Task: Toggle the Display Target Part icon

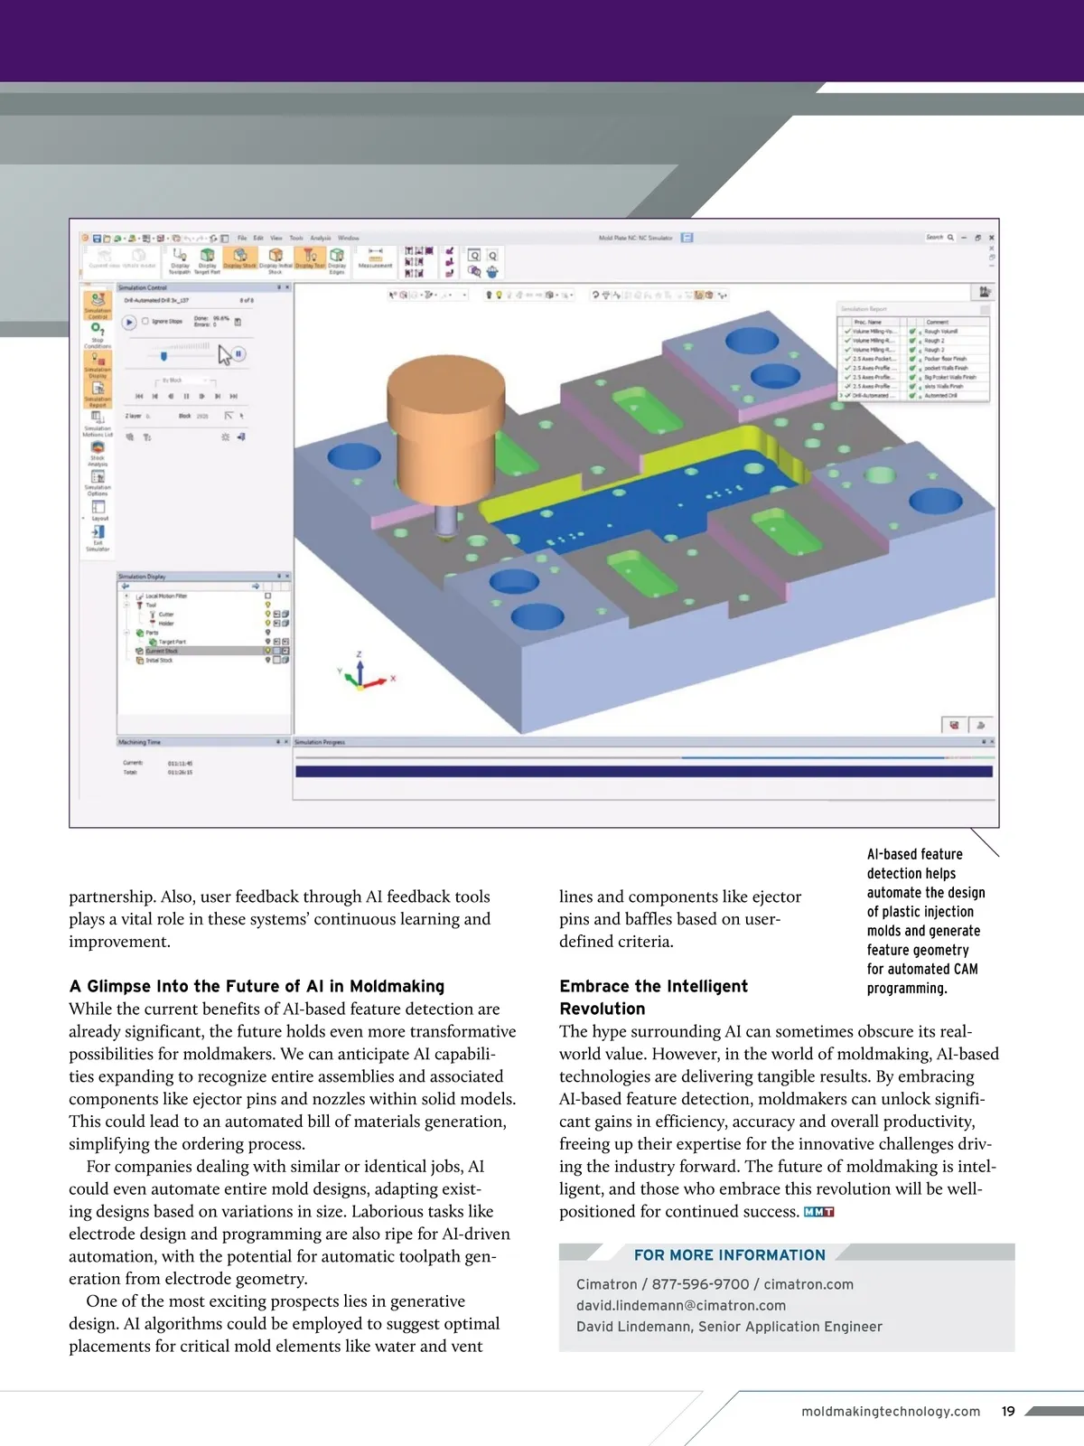Action: pyautogui.click(x=207, y=258)
